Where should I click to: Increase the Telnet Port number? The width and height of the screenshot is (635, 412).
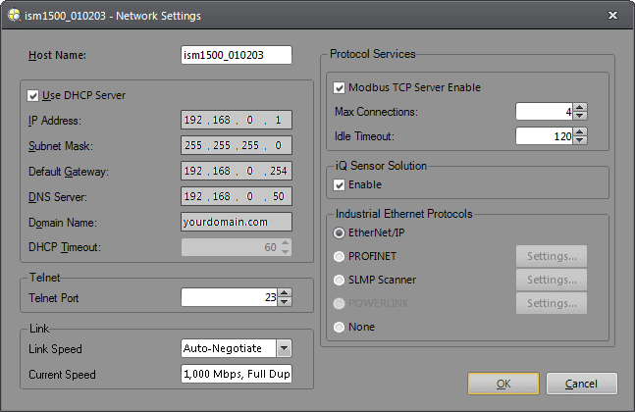tap(285, 291)
